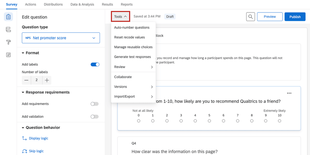Enable the Add requirements toggle
The height and width of the screenshot is (155, 310).
(x=94, y=104)
